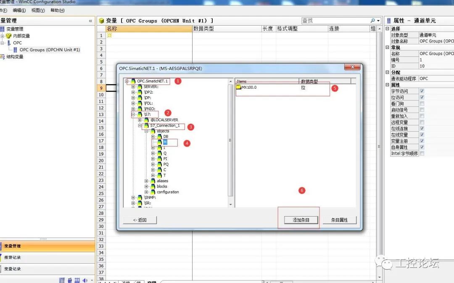Click the OPC Groups channel unit icon

(15, 50)
